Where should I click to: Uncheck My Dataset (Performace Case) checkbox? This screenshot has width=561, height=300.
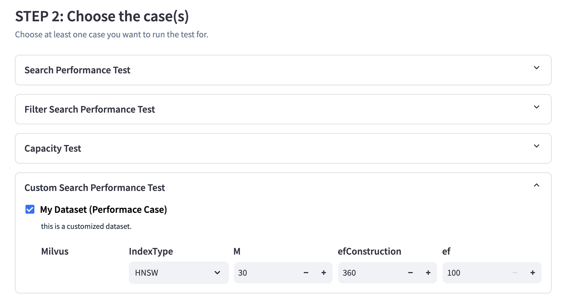pos(30,210)
